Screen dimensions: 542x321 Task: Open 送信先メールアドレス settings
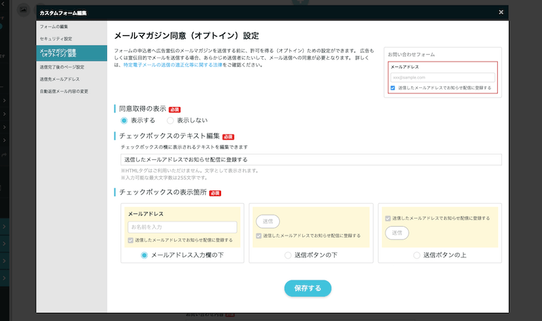click(x=60, y=79)
